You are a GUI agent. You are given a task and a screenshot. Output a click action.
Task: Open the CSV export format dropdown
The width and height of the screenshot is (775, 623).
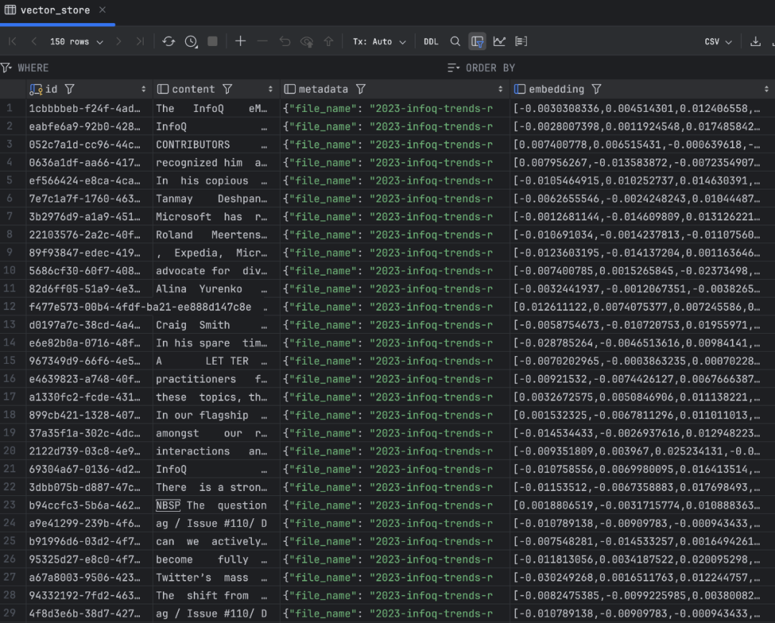tap(718, 42)
